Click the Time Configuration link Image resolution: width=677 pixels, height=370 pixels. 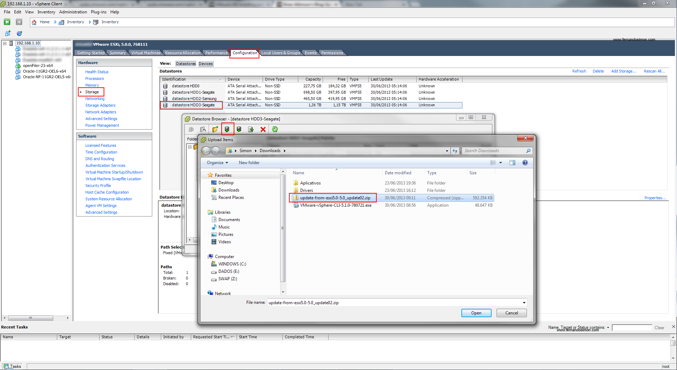click(101, 152)
